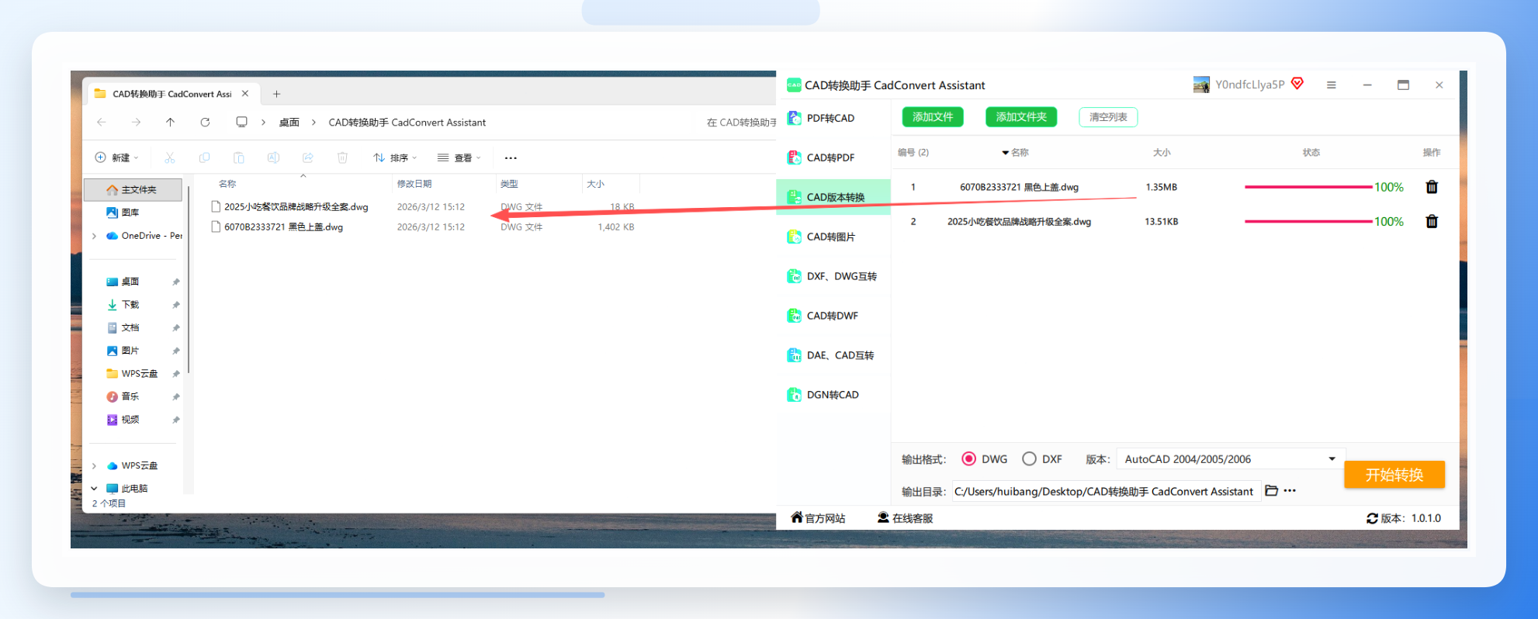Open the user avatar in CadConvert title bar

point(1201,85)
